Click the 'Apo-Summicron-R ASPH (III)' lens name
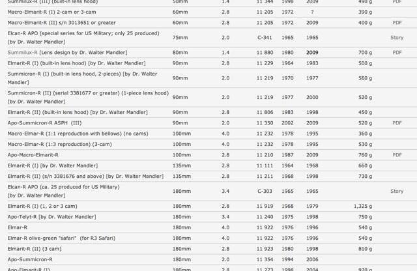The width and height of the screenshot is (417, 271). coord(45,123)
